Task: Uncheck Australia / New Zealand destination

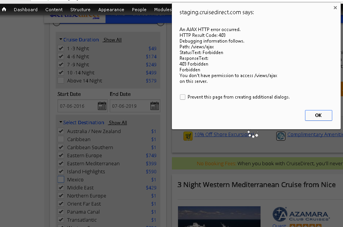Action: pos(61,131)
